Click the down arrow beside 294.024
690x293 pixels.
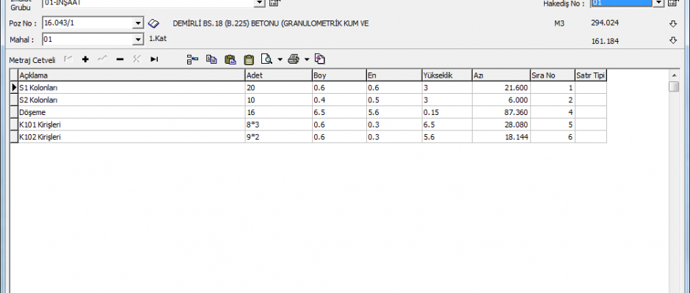[672, 23]
